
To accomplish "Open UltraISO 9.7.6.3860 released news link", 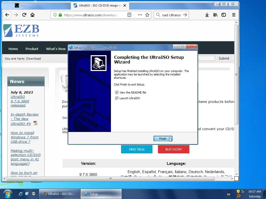I will 20,101.
